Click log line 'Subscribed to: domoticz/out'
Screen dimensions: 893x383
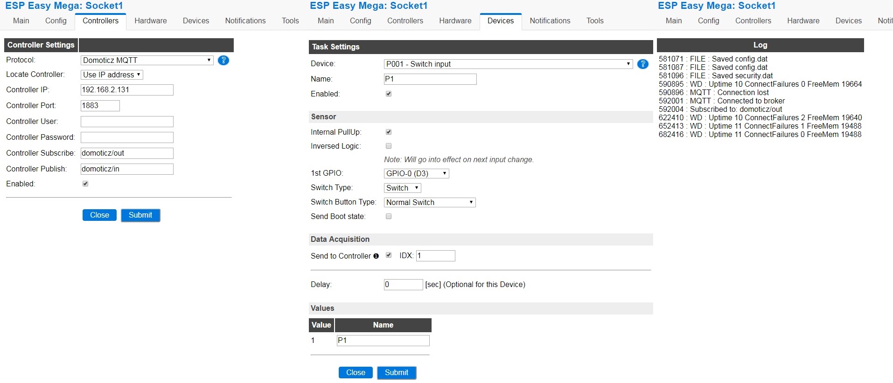click(720, 109)
